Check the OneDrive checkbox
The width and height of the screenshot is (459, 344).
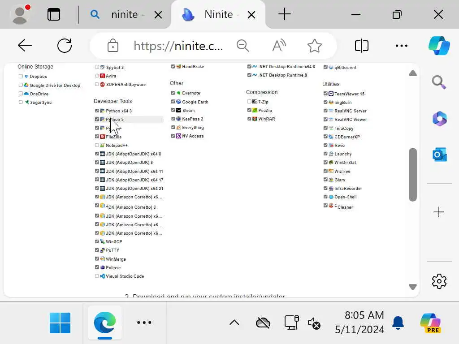coord(21,94)
